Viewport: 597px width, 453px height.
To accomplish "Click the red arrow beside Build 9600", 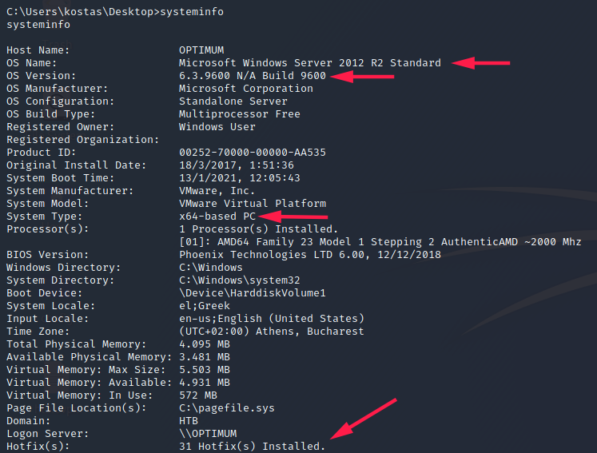I will (x=363, y=76).
